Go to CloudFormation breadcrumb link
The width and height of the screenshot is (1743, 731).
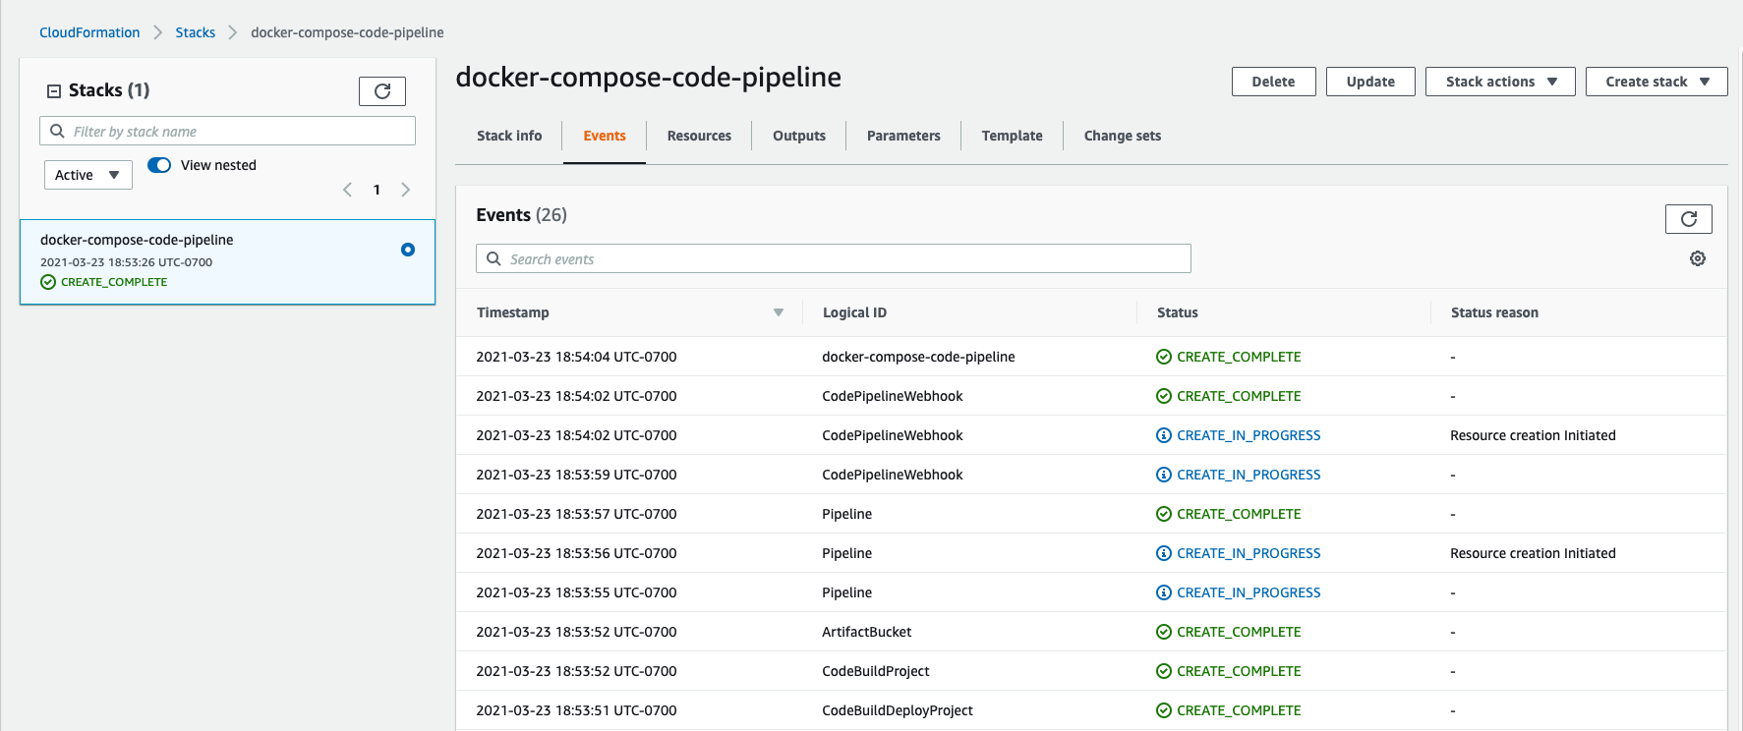(x=89, y=32)
